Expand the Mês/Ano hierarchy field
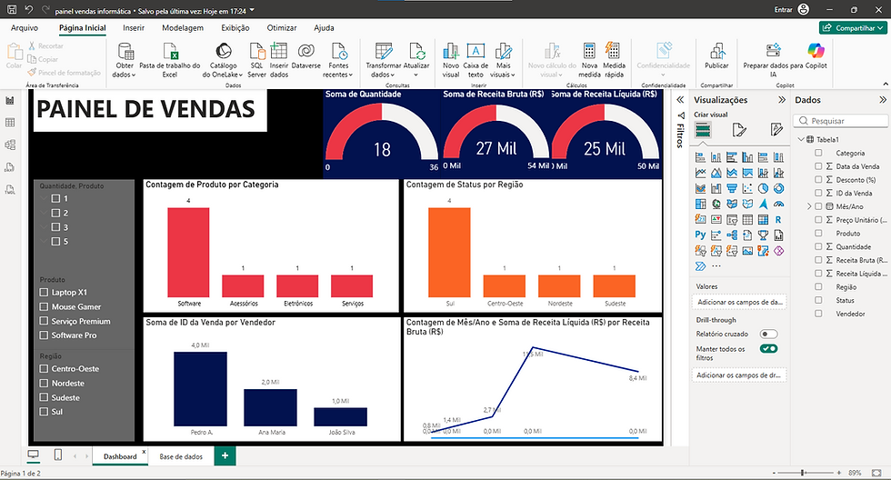 [x=809, y=206]
